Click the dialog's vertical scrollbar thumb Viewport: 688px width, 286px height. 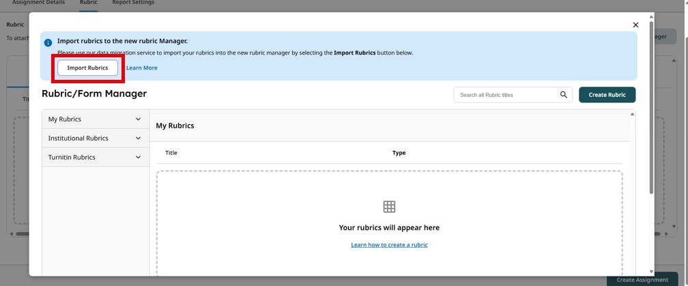coord(651,102)
